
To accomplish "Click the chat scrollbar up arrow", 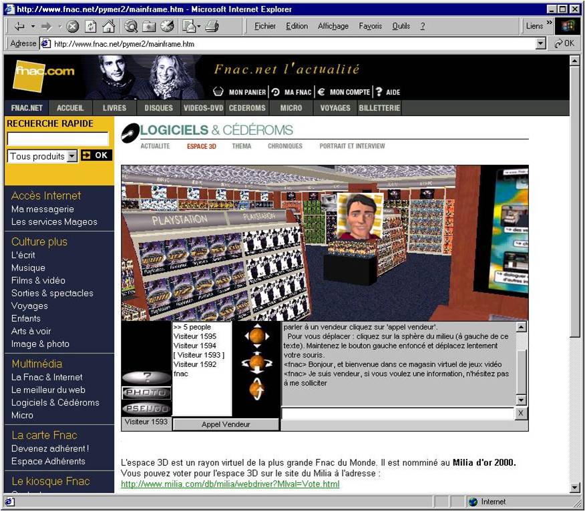I will click(521, 328).
